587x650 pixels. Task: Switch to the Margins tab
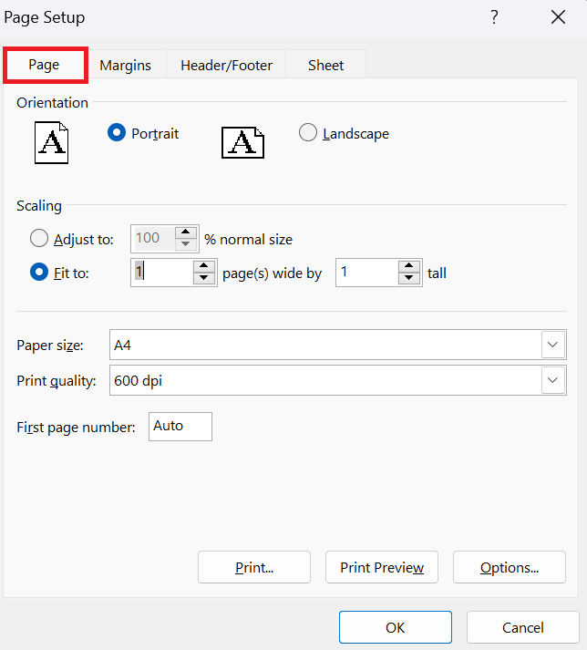[125, 65]
